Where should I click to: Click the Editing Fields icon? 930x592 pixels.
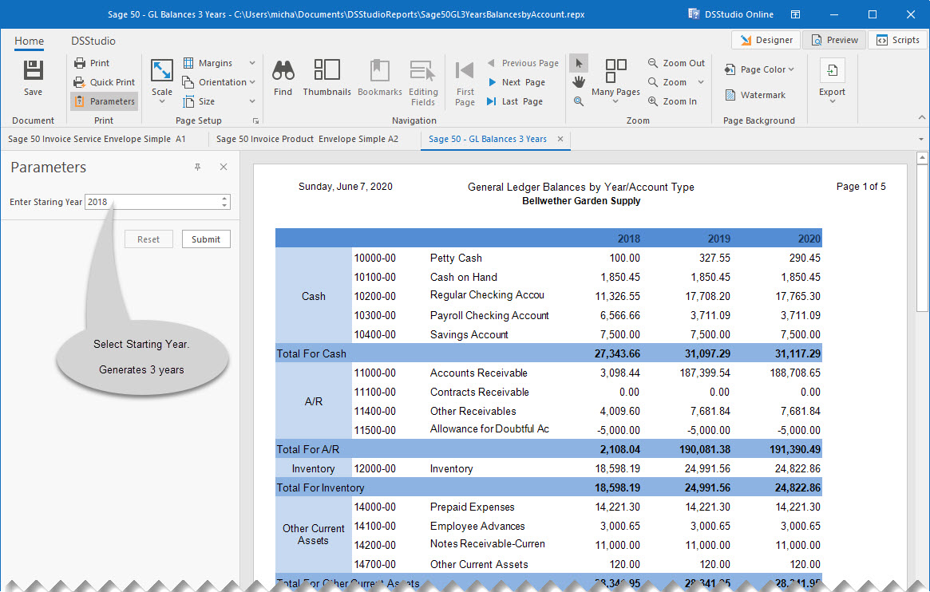click(423, 70)
